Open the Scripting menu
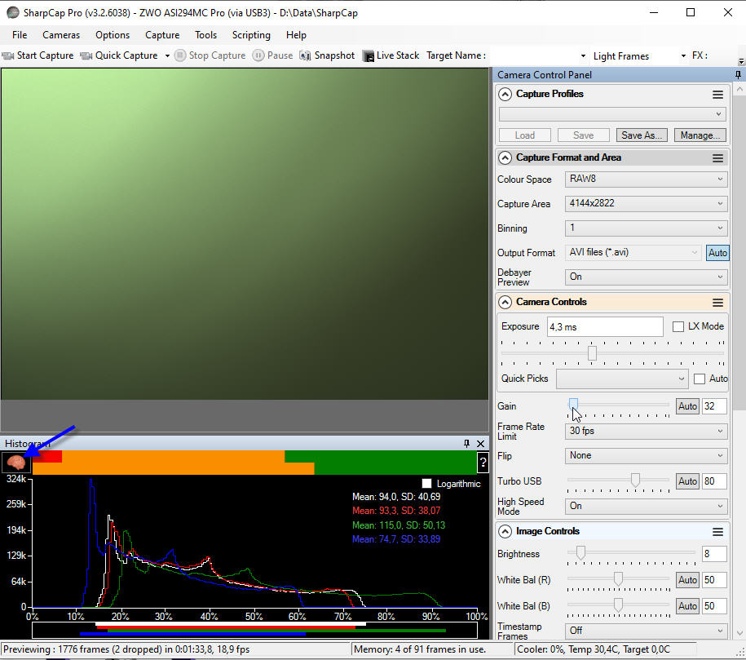 coord(251,35)
